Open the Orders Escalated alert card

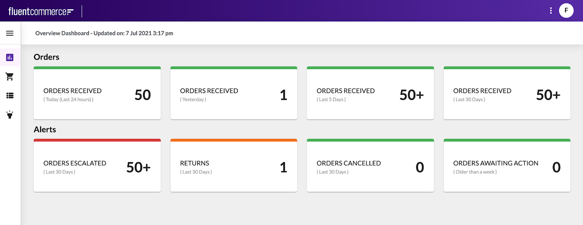point(97,167)
